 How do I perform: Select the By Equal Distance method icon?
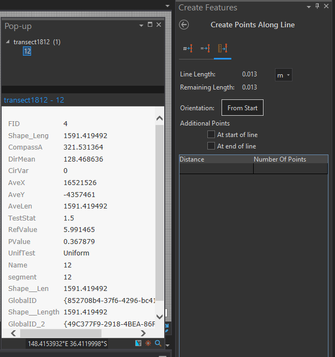click(205, 49)
